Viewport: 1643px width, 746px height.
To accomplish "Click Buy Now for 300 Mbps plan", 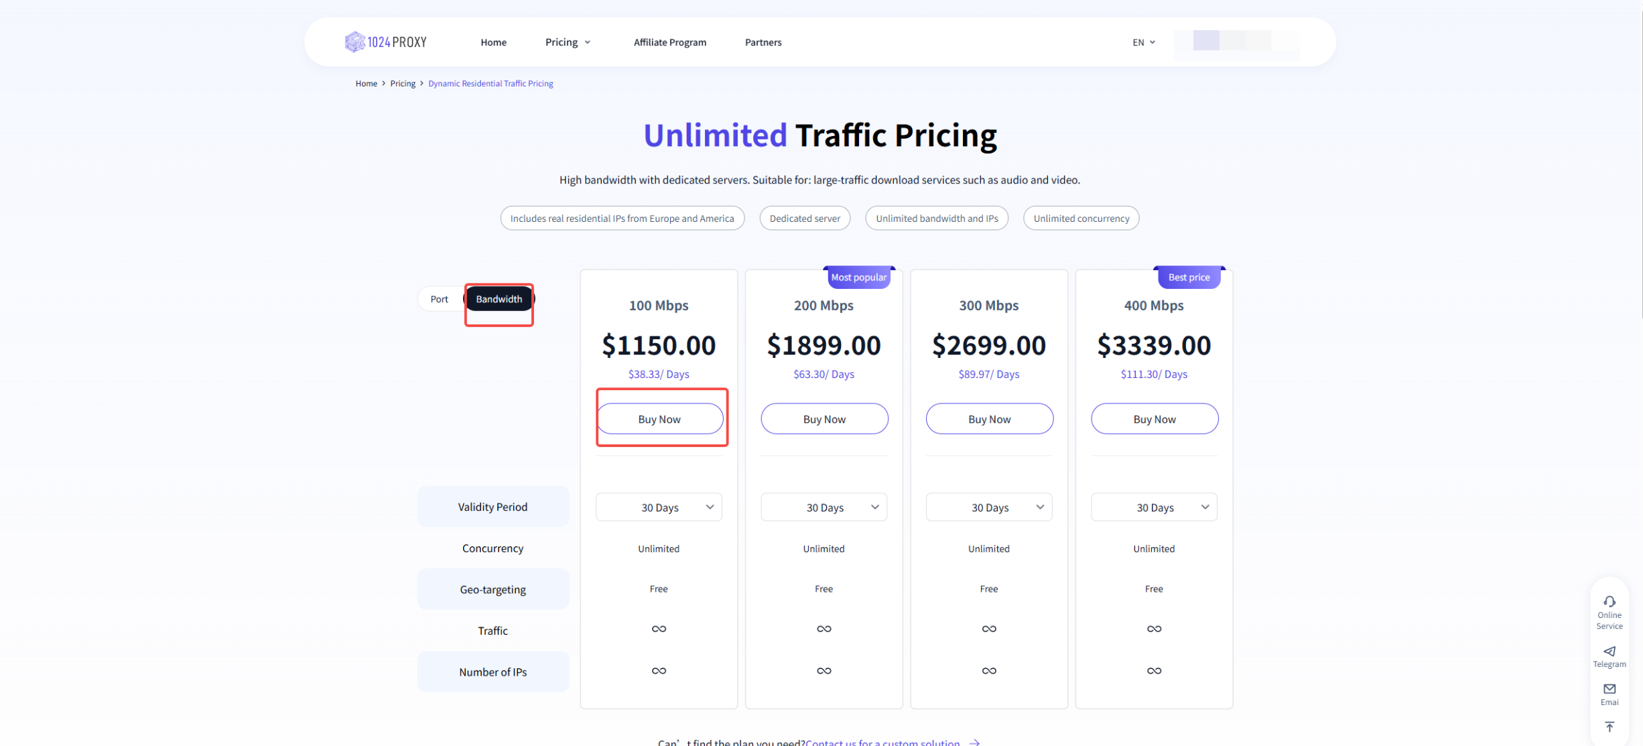I will [989, 419].
